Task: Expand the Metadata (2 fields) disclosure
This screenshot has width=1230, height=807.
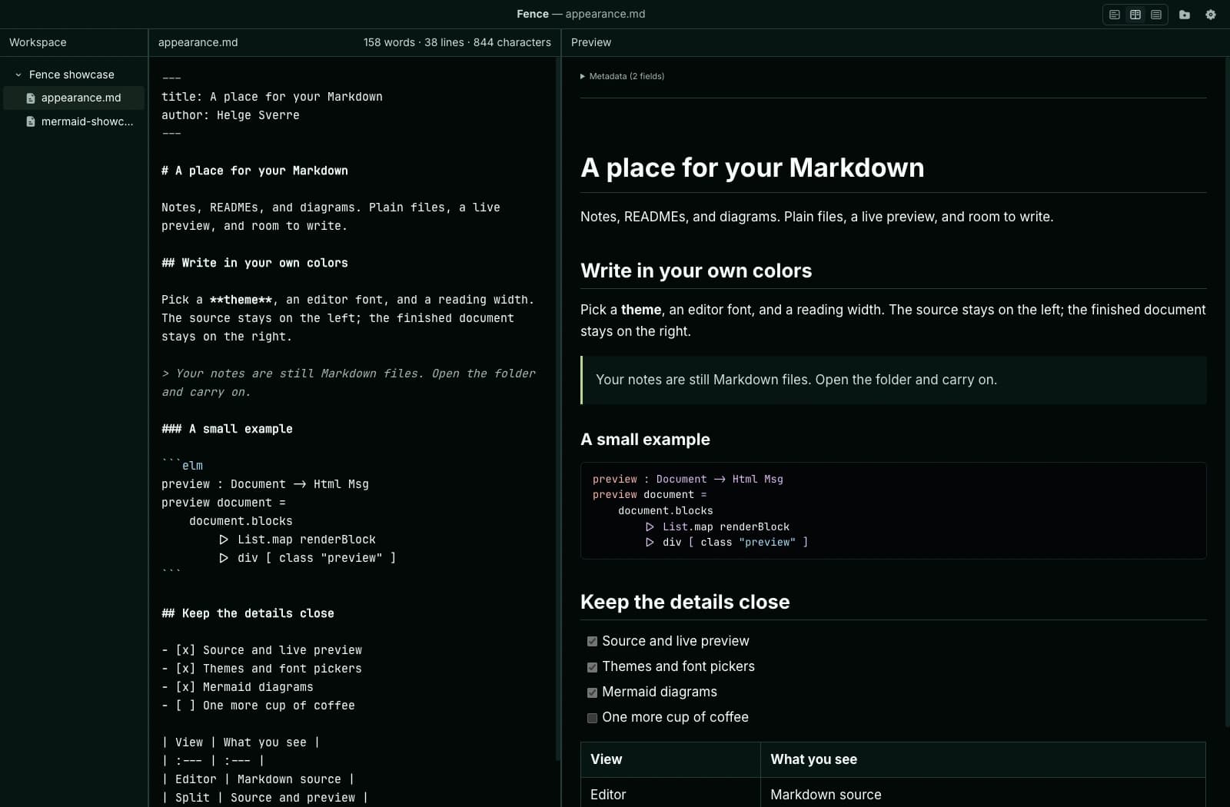Action: point(622,76)
